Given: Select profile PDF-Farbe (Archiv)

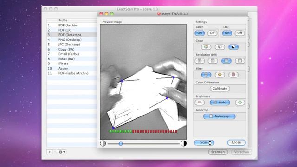Looking at the screenshot, I should pyautogui.click(x=72, y=73).
